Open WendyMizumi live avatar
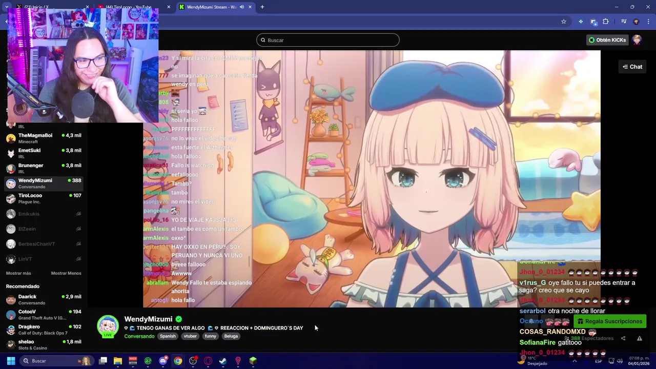 108,326
